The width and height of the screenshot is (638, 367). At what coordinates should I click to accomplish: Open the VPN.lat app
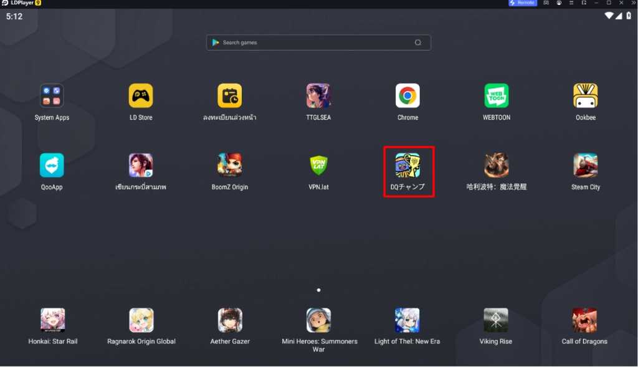pos(318,165)
